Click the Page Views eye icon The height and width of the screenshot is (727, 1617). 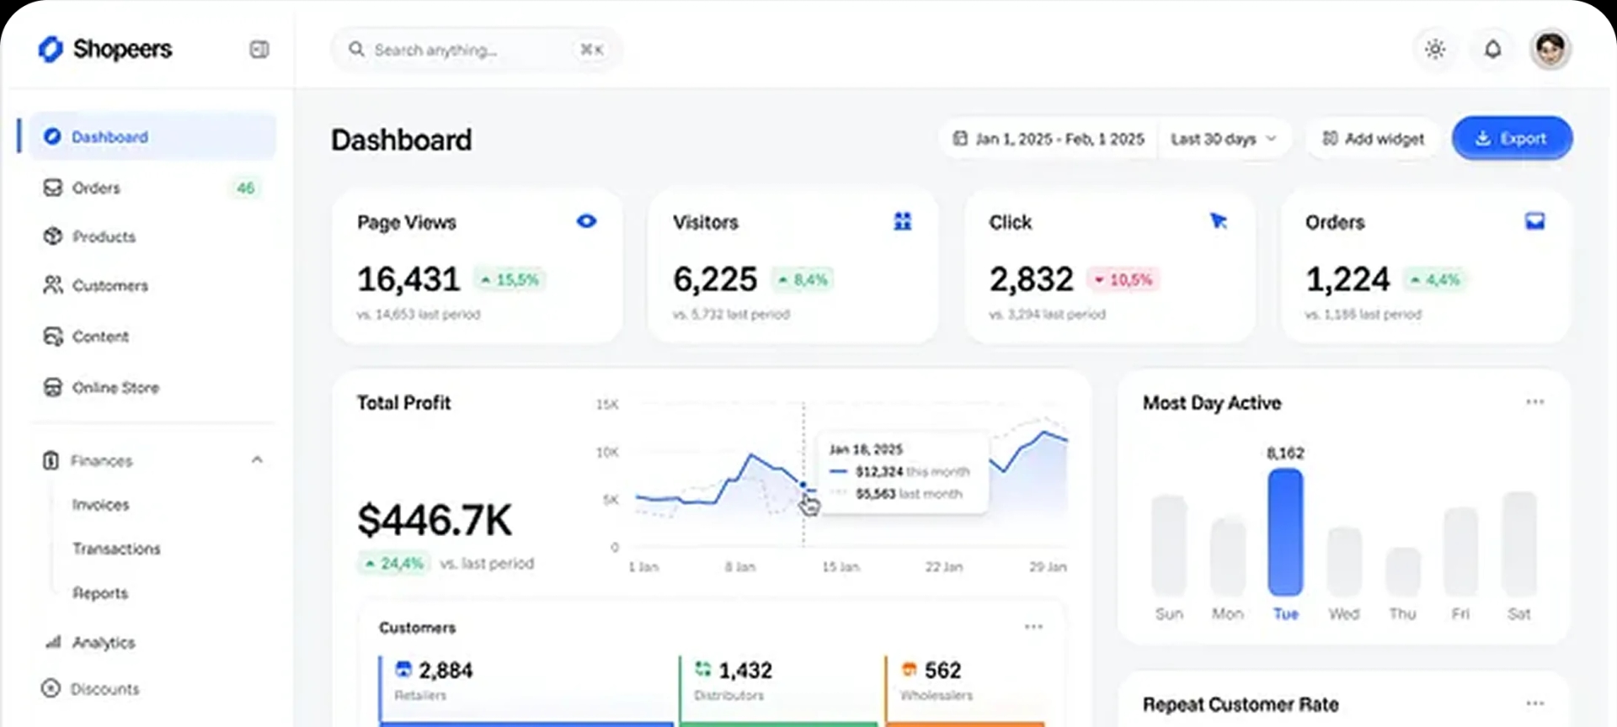pos(587,221)
